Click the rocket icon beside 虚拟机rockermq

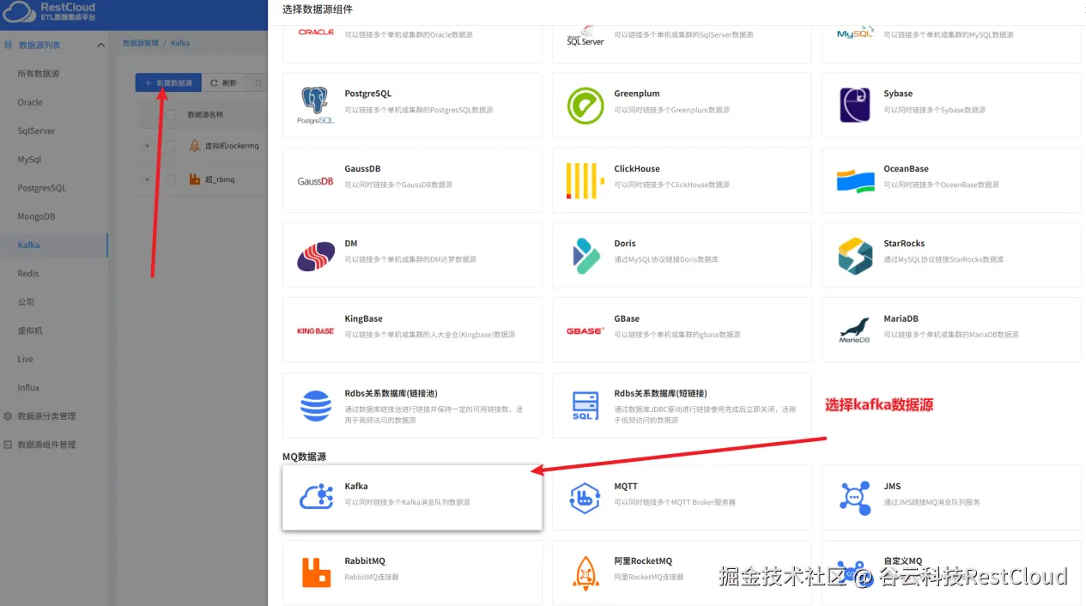(195, 146)
